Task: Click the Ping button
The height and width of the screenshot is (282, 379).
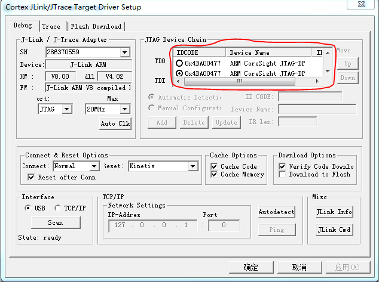Action: point(277,230)
